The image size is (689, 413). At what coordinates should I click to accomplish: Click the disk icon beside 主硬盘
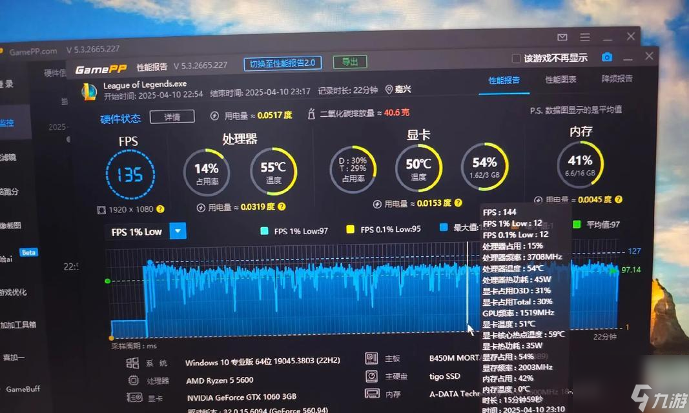372,376
